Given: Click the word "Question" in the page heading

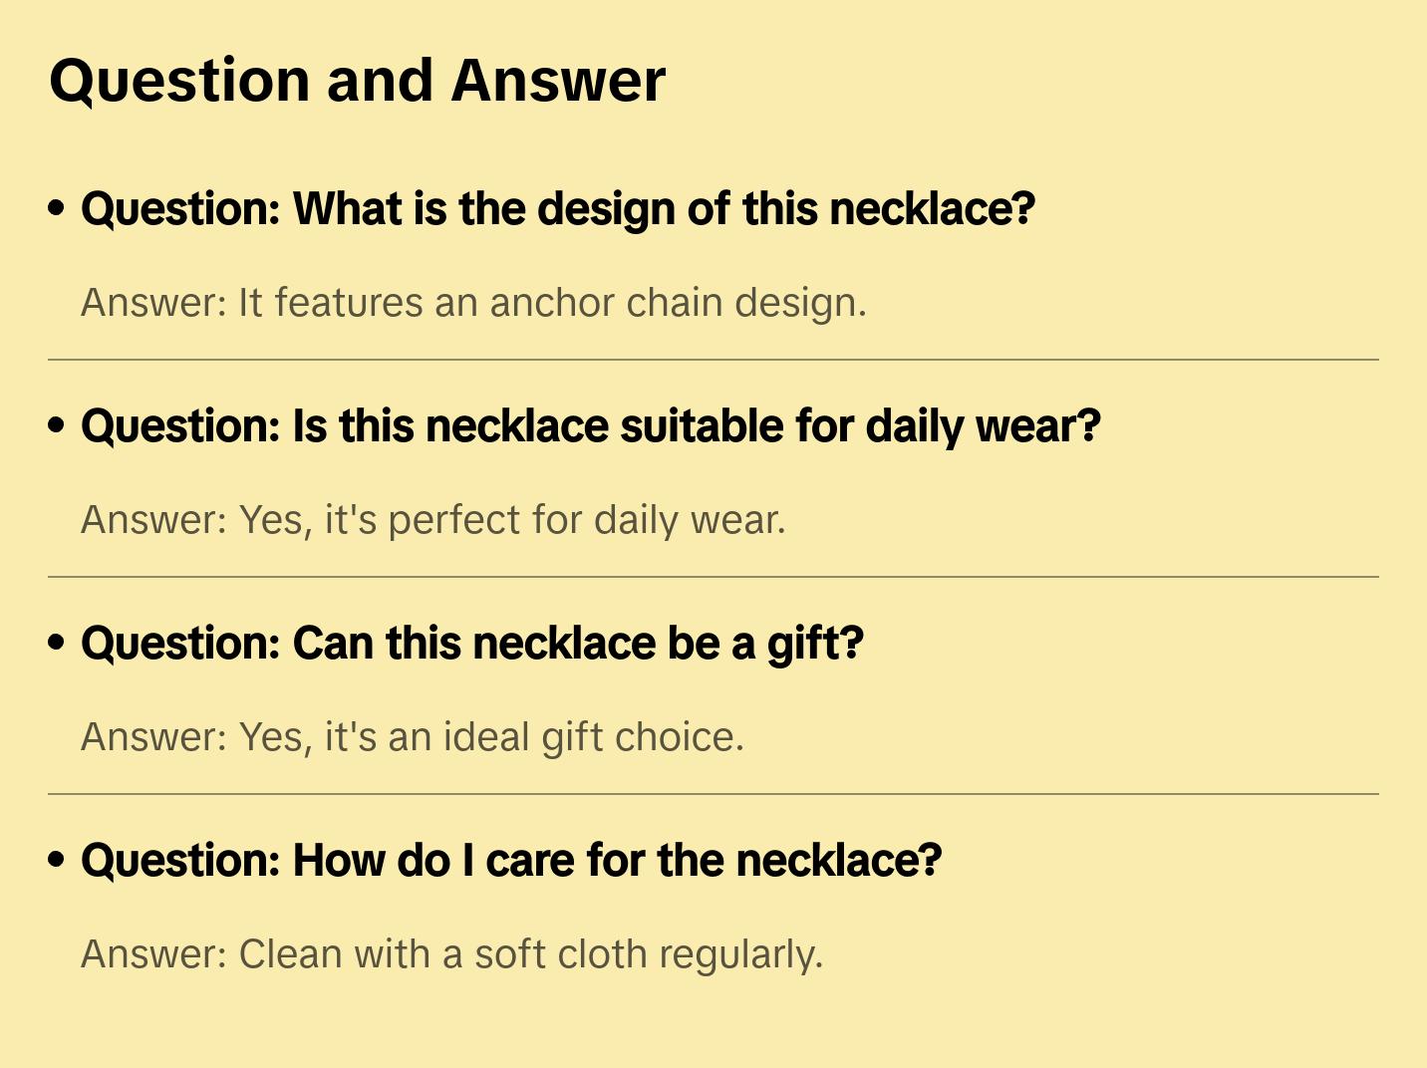Looking at the screenshot, I should click(179, 81).
